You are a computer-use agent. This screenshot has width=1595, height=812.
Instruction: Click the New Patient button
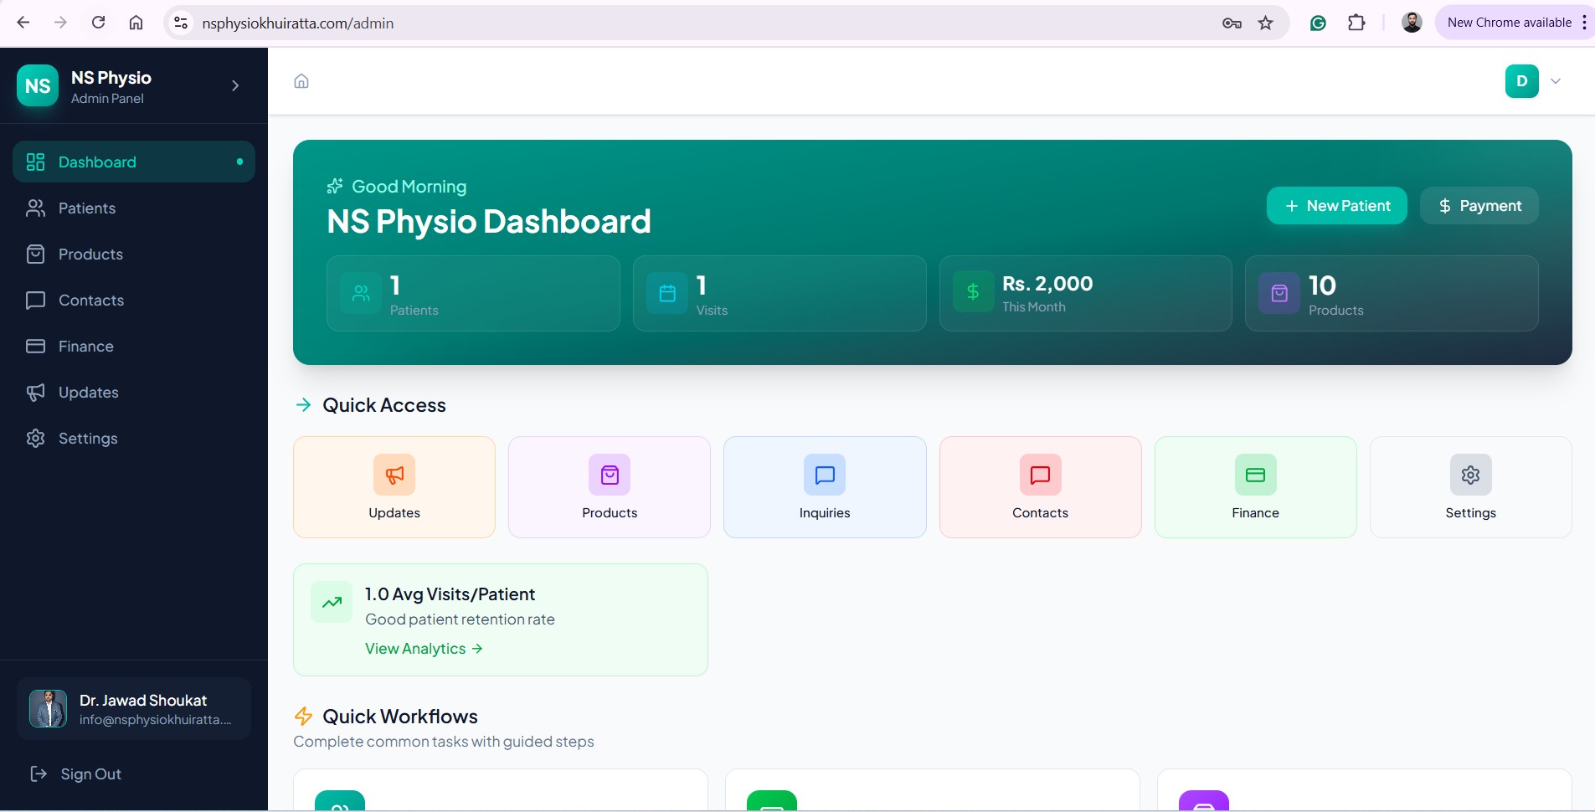coord(1336,206)
